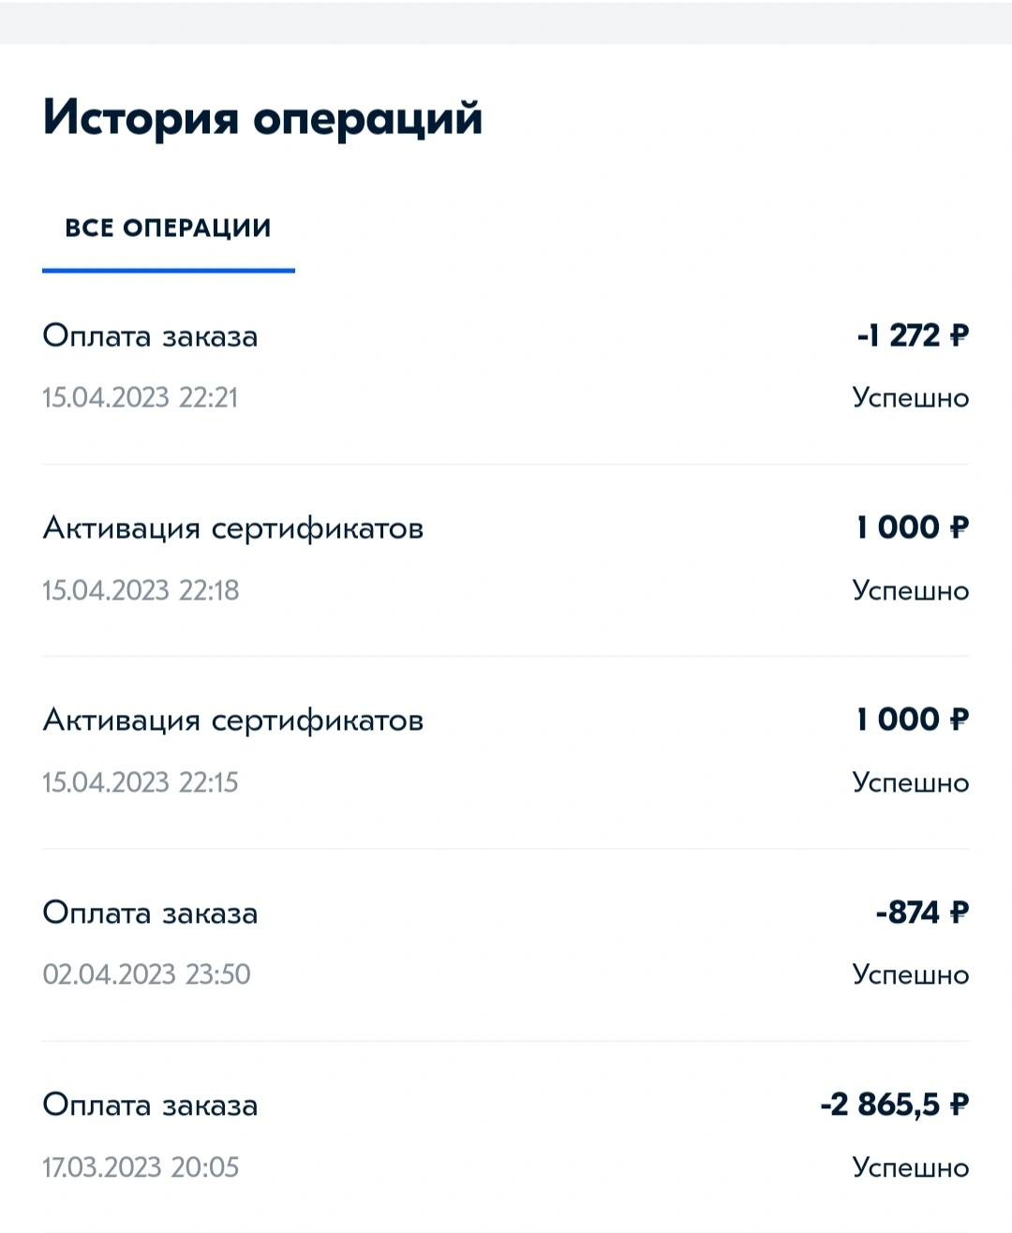This screenshot has width=1012, height=1233.
Task: Open Оплата заказа from 02.04.2023
Action: point(506,944)
